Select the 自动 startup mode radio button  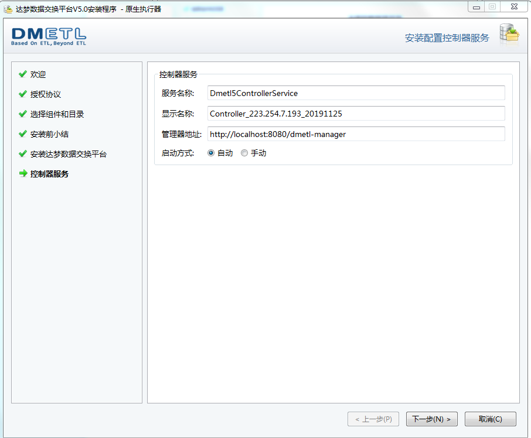click(211, 153)
